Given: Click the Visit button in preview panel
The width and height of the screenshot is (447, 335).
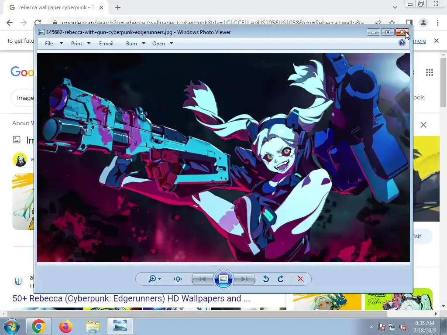Looking at the screenshot, I should [x=422, y=236].
